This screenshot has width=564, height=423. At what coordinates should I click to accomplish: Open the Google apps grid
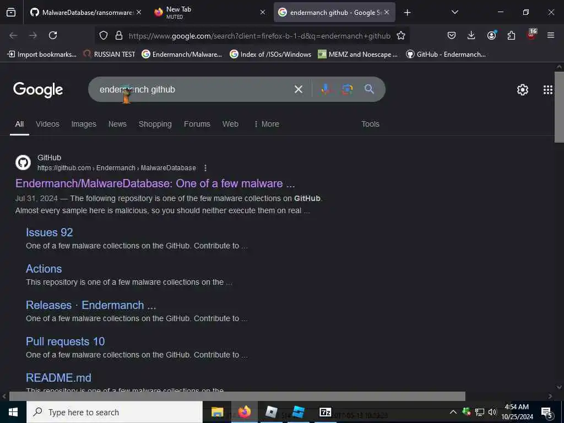[x=547, y=90]
